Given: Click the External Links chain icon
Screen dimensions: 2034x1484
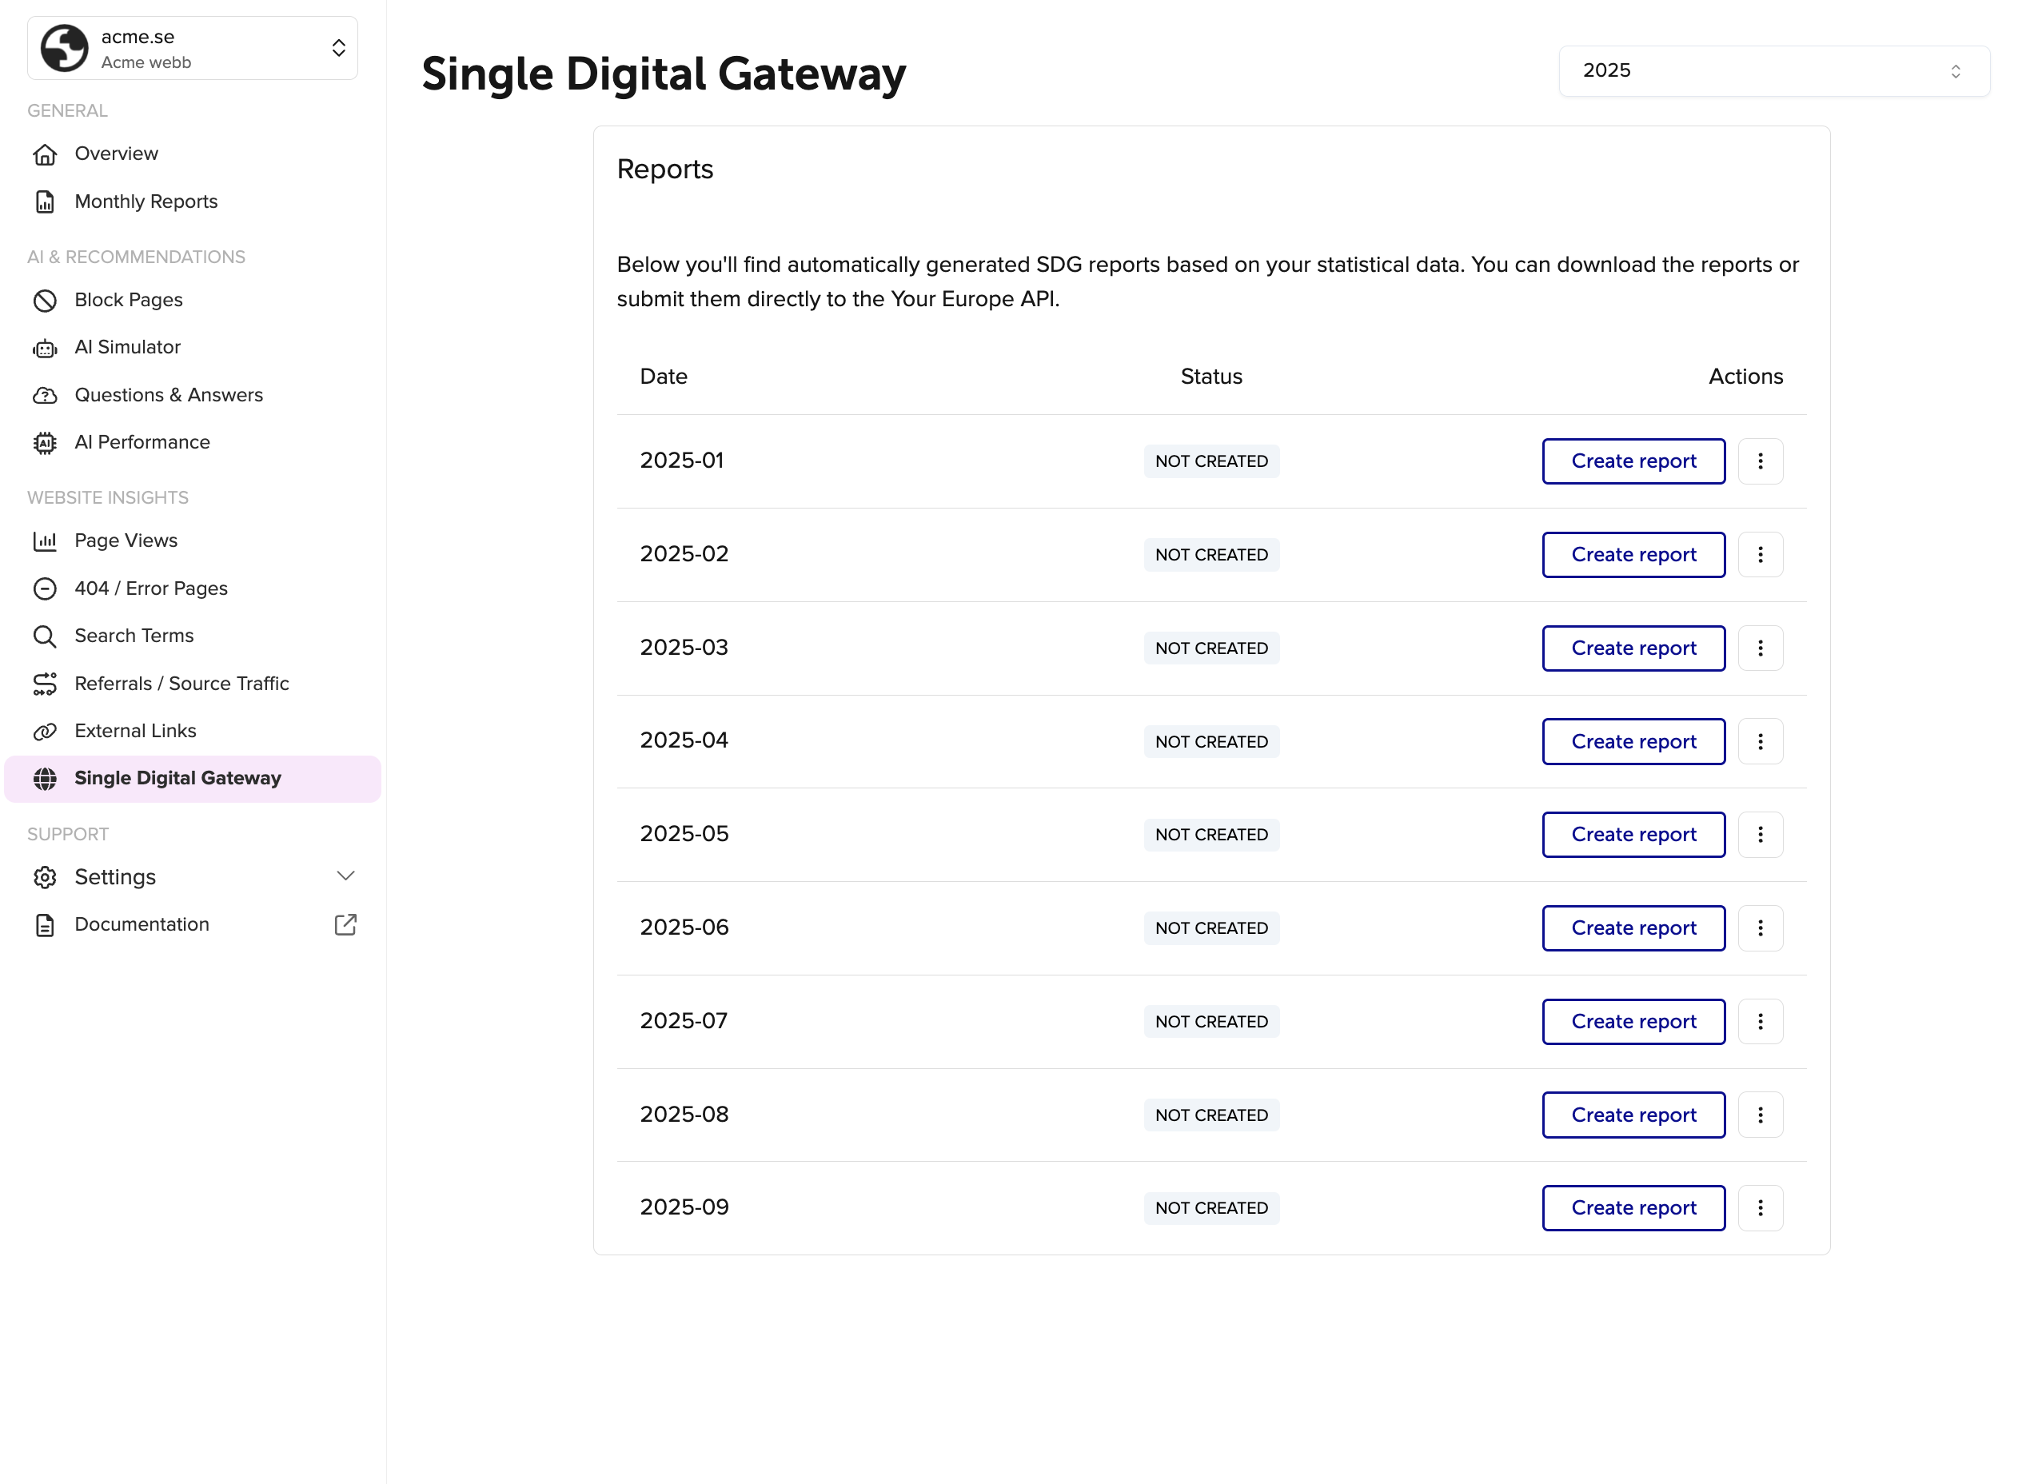Looking at the screenshot, I should [45, 732].
